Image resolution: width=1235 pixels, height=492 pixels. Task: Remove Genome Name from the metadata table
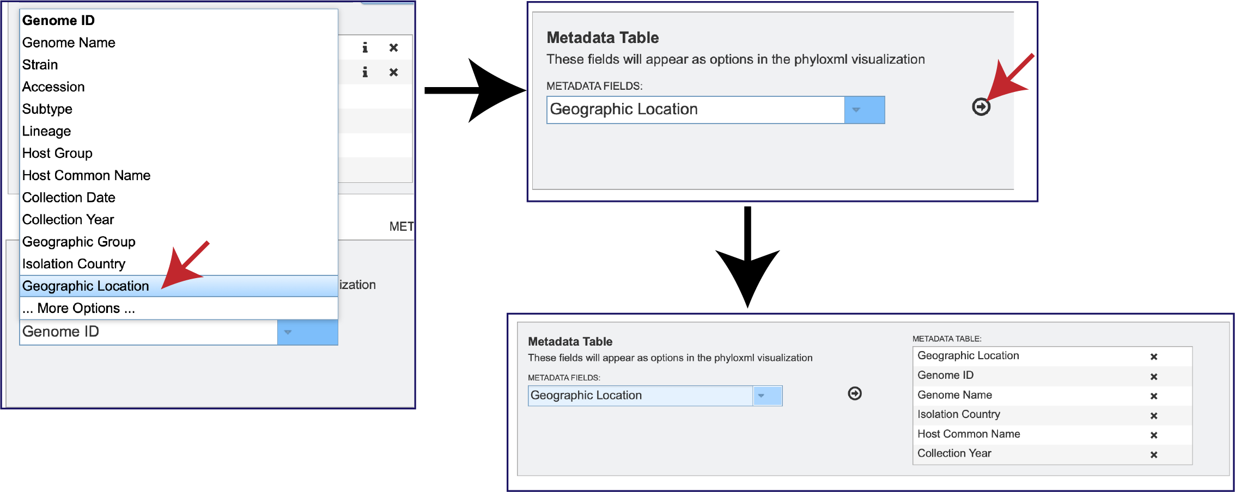coord(1154,396)
